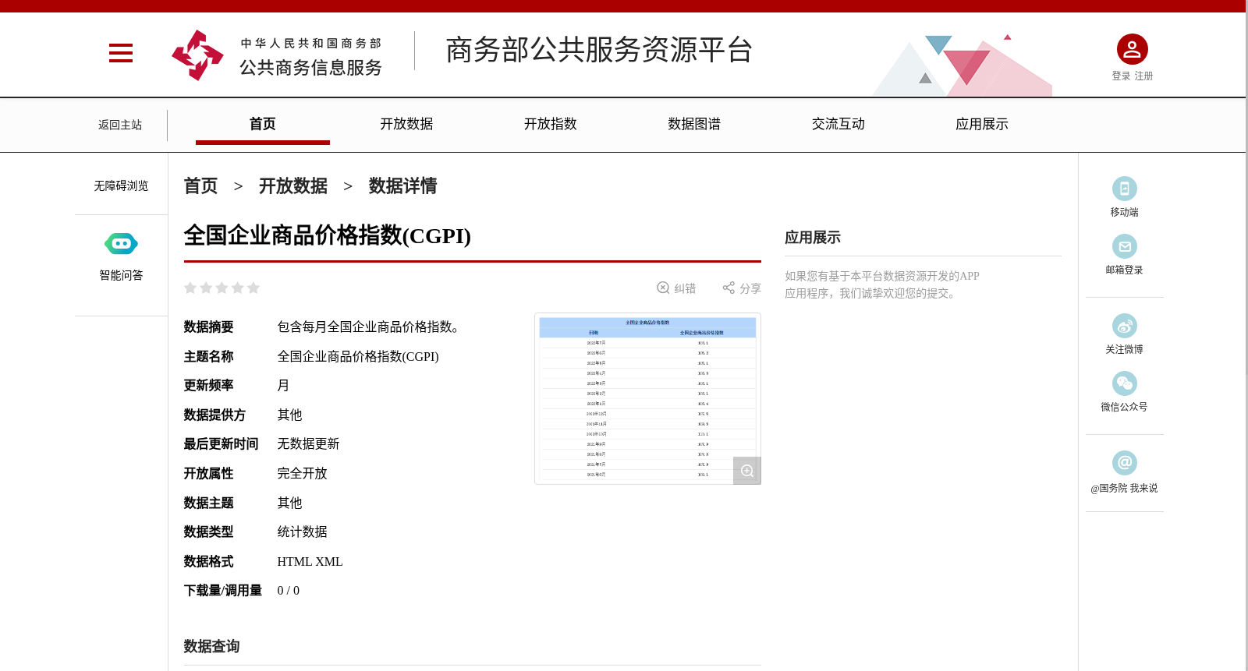Screen dimensions: 1248x671
Task: Zoom the data preview with magnifier icon
Action: pyautogui.click(x=747, y=471)
